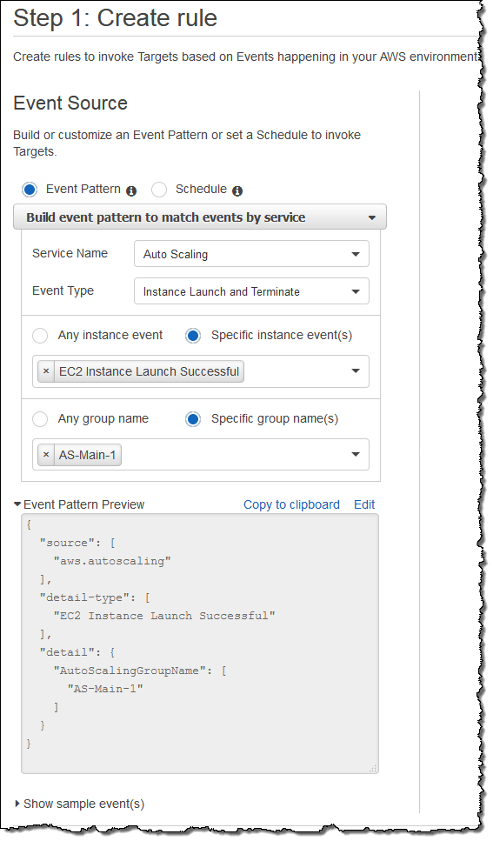Choose Any instance event option
Screen dimensions: 493x841
[40, 336]
